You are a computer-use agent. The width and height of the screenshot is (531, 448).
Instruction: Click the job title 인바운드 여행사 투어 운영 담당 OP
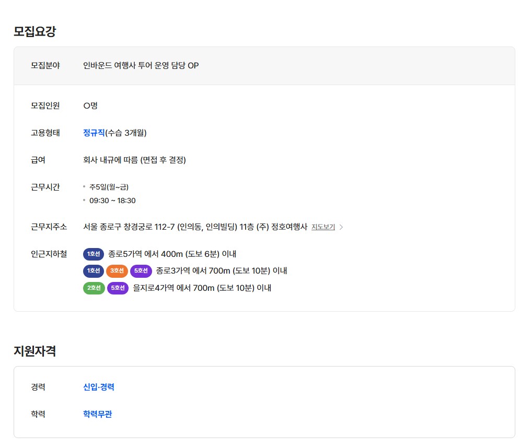tap(141, 65)
